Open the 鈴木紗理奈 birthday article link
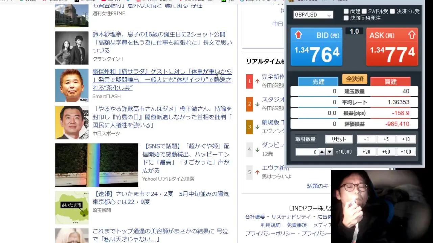The image size is (433, 243). coord(162,42)
